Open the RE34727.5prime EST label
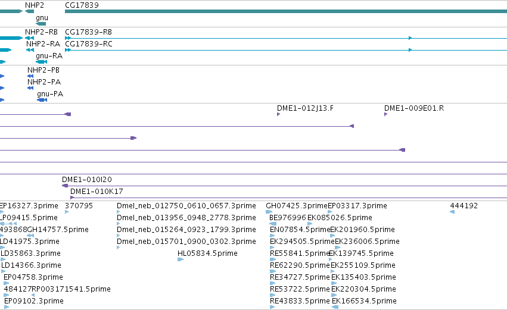 [x=300, y=277]
